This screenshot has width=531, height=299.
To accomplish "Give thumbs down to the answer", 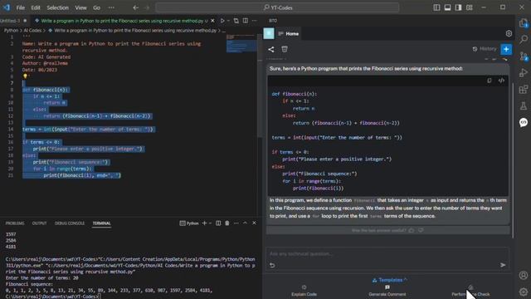I will click(421, 230).
